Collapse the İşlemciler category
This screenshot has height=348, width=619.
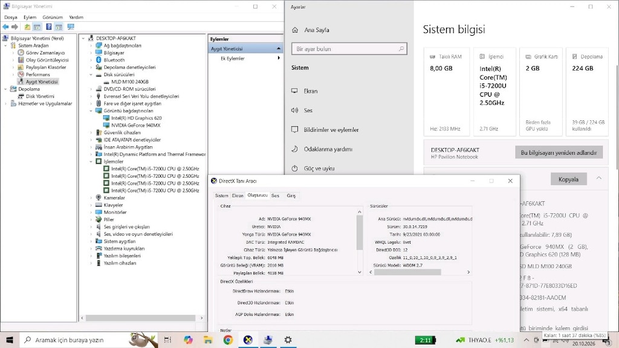point(91,162)
